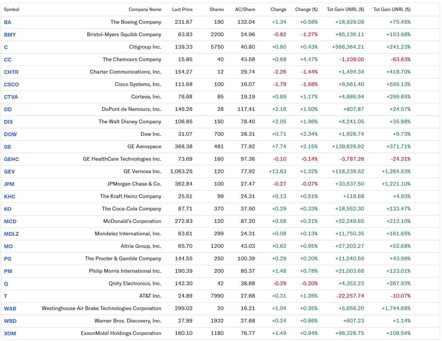Click the Westinghouse Air Brake Technologies Corporation name

pos(101,308)
